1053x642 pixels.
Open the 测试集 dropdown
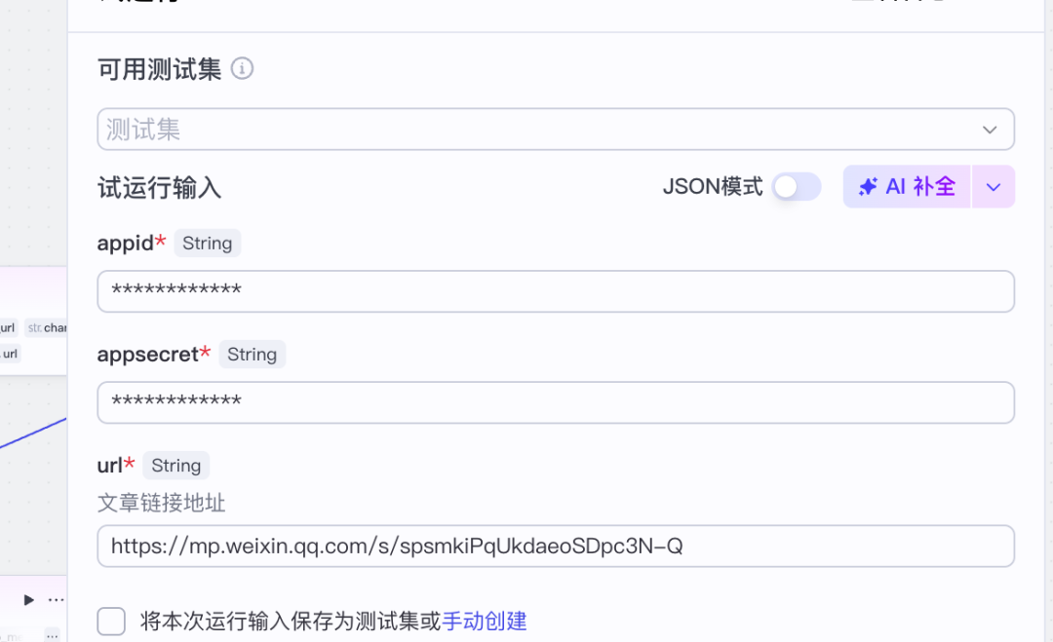(555, 130)
